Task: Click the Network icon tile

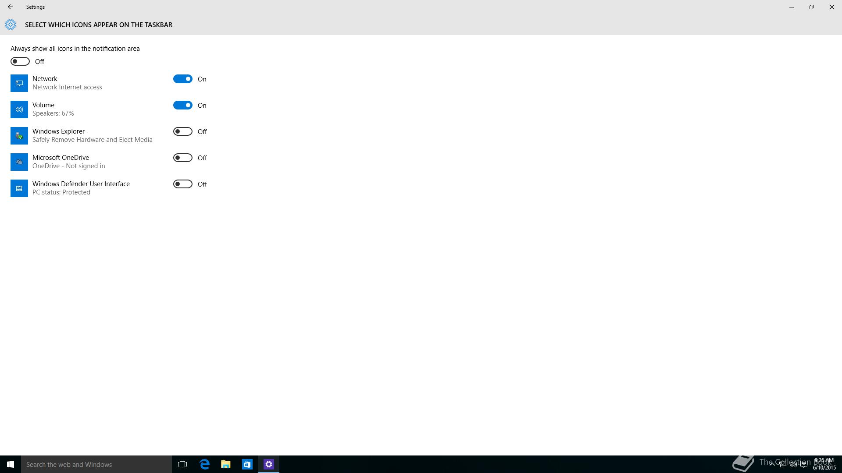Action: pos(19,83)
